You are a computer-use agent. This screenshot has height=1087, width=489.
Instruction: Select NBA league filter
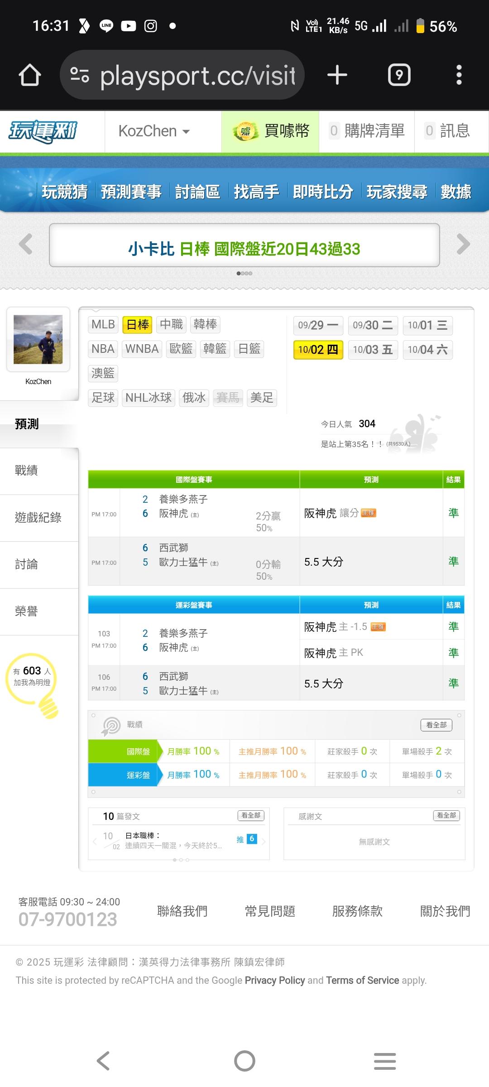103,349
